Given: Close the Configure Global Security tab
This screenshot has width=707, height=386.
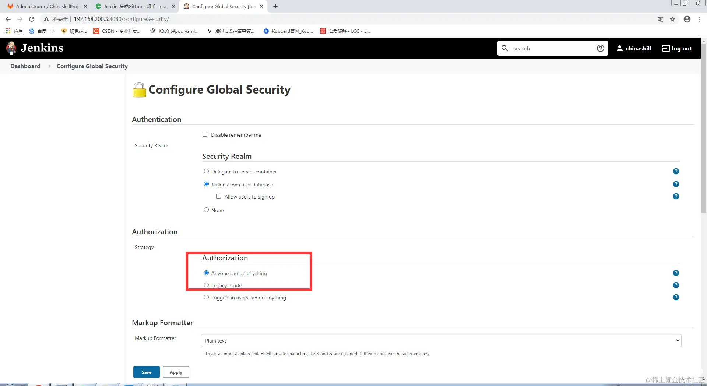Looking at the screenshot, I should tap(261, 6).
